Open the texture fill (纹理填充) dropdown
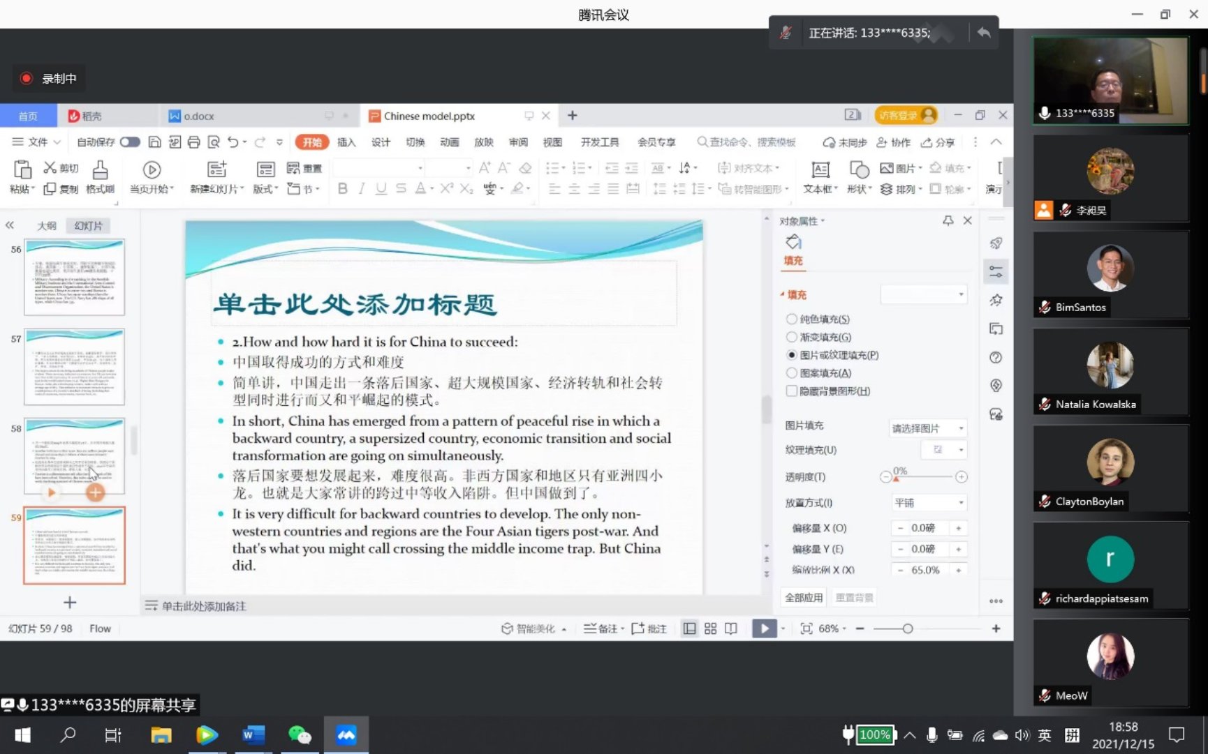The image size is (1208, 754). pos(943,450)
